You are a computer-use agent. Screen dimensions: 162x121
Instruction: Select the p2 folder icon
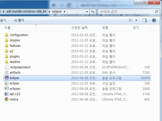6,51
